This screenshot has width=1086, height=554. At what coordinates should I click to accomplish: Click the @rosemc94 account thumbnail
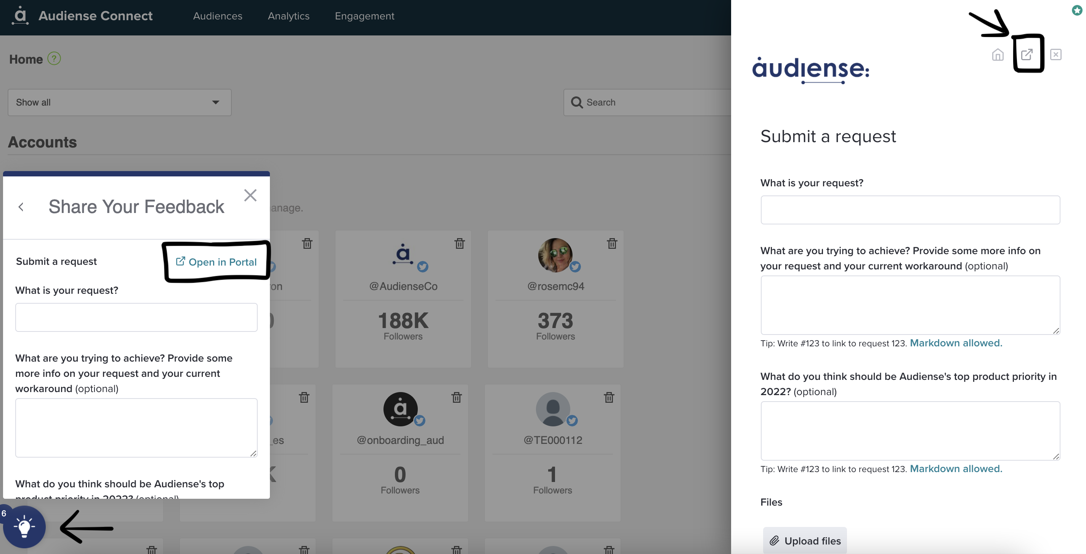pos(555,256)
